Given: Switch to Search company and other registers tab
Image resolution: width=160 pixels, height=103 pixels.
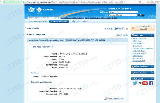Looking at the screenshot, I should (44, 18).
